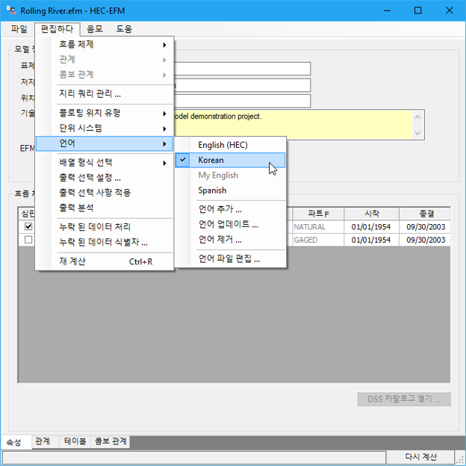Uncheck the first flow regime row checkbox
The width and height of the screenshot is (466, 466).
coord(28,227)
